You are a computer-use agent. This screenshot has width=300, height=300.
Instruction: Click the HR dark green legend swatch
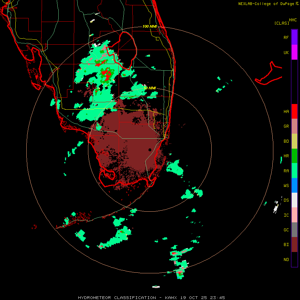[x=294, y=156]
